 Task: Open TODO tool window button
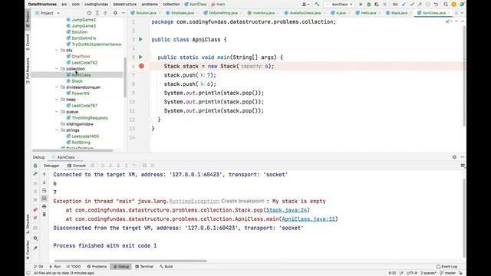(x=74, y=267)
